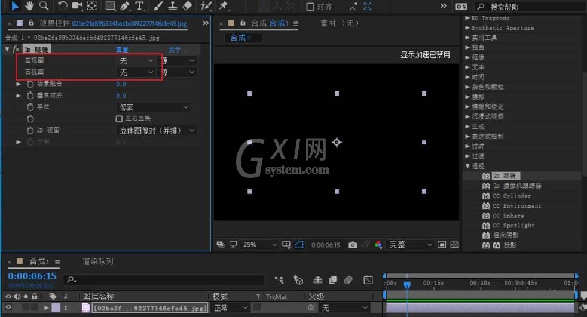Open the 左视图 layer dropdown

tap(137, 61)
